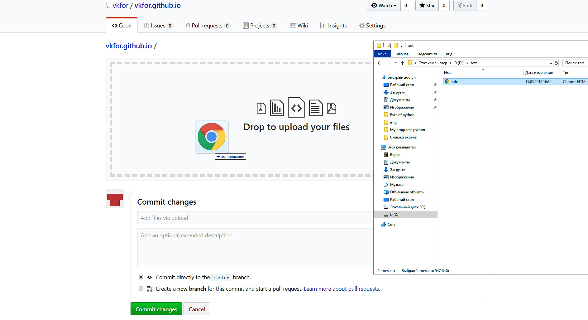The image size is (588, 320).
Task: Click the user avatar beside Commit changes
Action: tap(115, 199)
